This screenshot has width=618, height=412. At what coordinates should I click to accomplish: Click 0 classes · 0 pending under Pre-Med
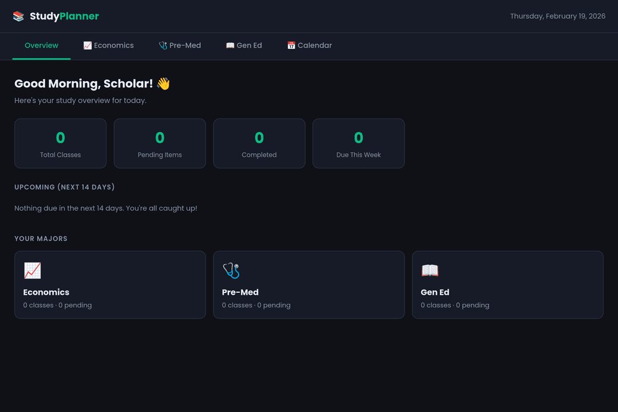(x=256, y=305)
